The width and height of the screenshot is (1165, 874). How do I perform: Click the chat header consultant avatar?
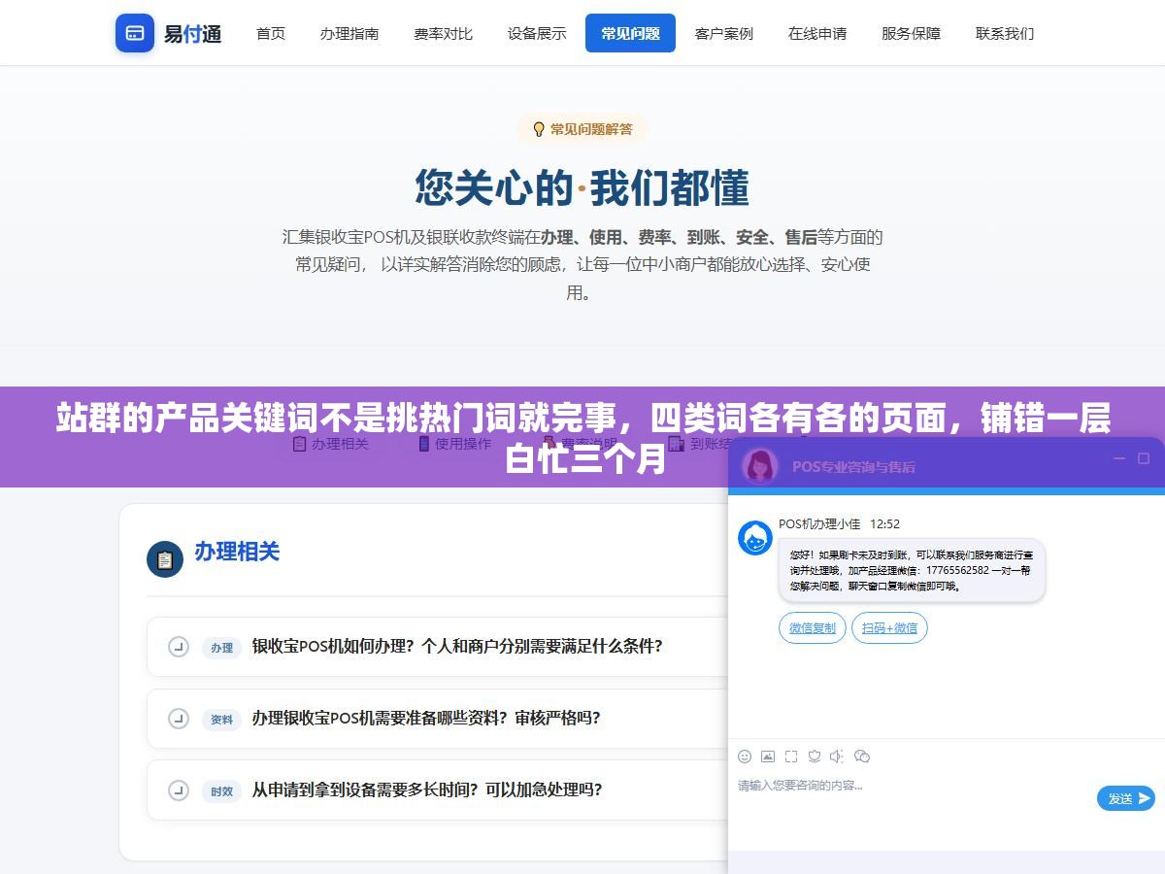click(x=760, y=466)
